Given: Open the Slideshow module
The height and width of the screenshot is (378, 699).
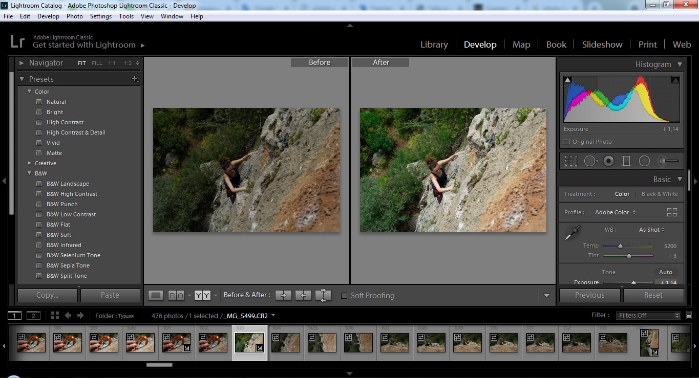Looking at the screenshot, I should [x=602, y=45].
